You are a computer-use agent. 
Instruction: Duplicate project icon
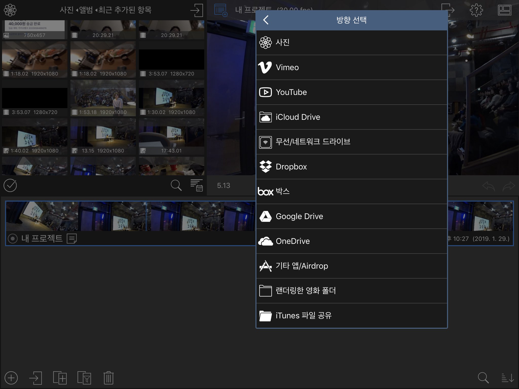click(x=60, y=378)
